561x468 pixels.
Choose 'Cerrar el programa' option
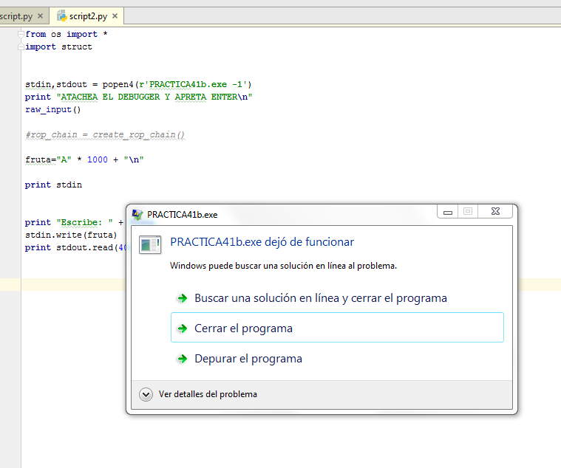[x=243, y=328]
